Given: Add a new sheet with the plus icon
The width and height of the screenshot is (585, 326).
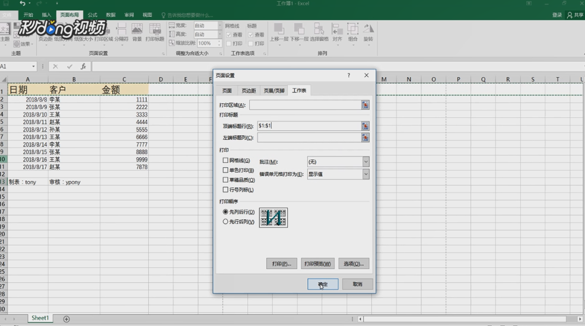Looking at the screenshot, I should (x=66, y=319).
